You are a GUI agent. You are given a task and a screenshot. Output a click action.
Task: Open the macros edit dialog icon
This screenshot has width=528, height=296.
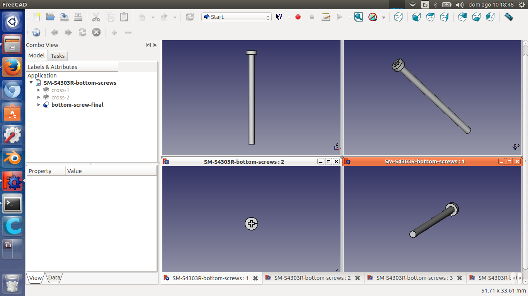point(326,17)
